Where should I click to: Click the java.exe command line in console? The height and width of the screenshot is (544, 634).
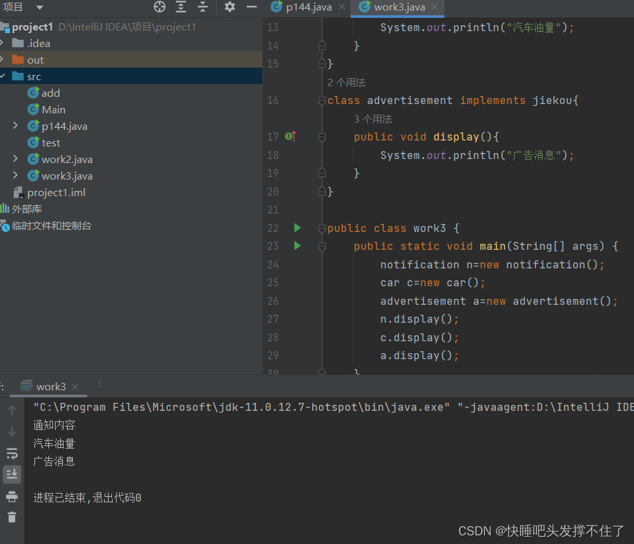click(333, 407)
